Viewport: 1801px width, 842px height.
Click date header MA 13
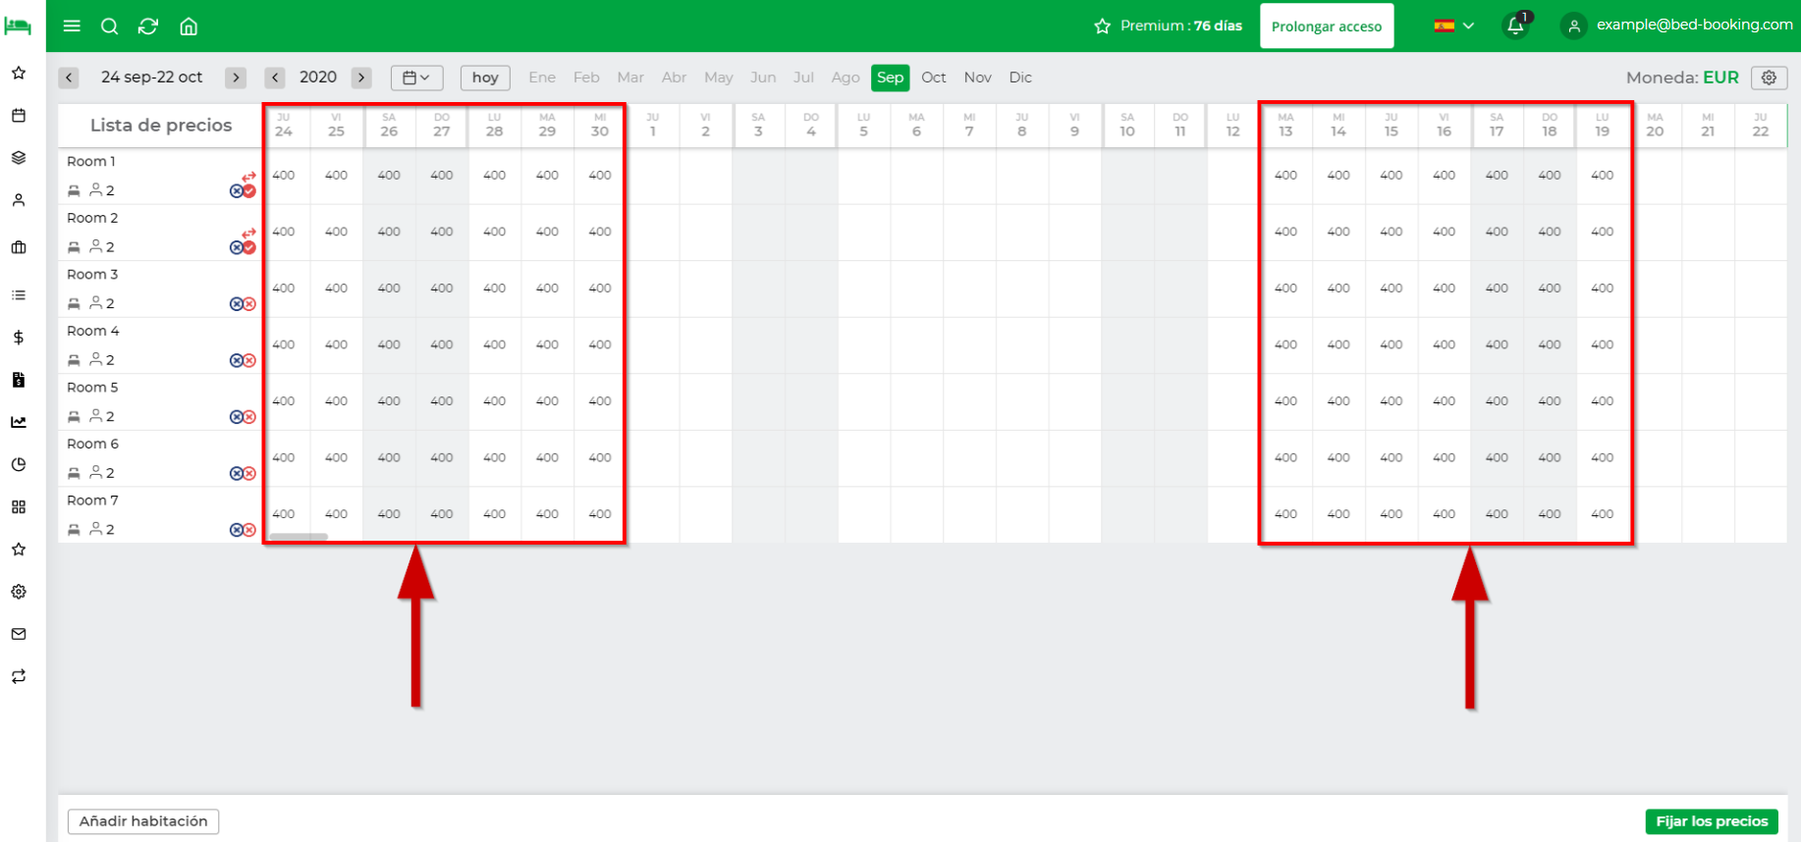(1285, 125)
